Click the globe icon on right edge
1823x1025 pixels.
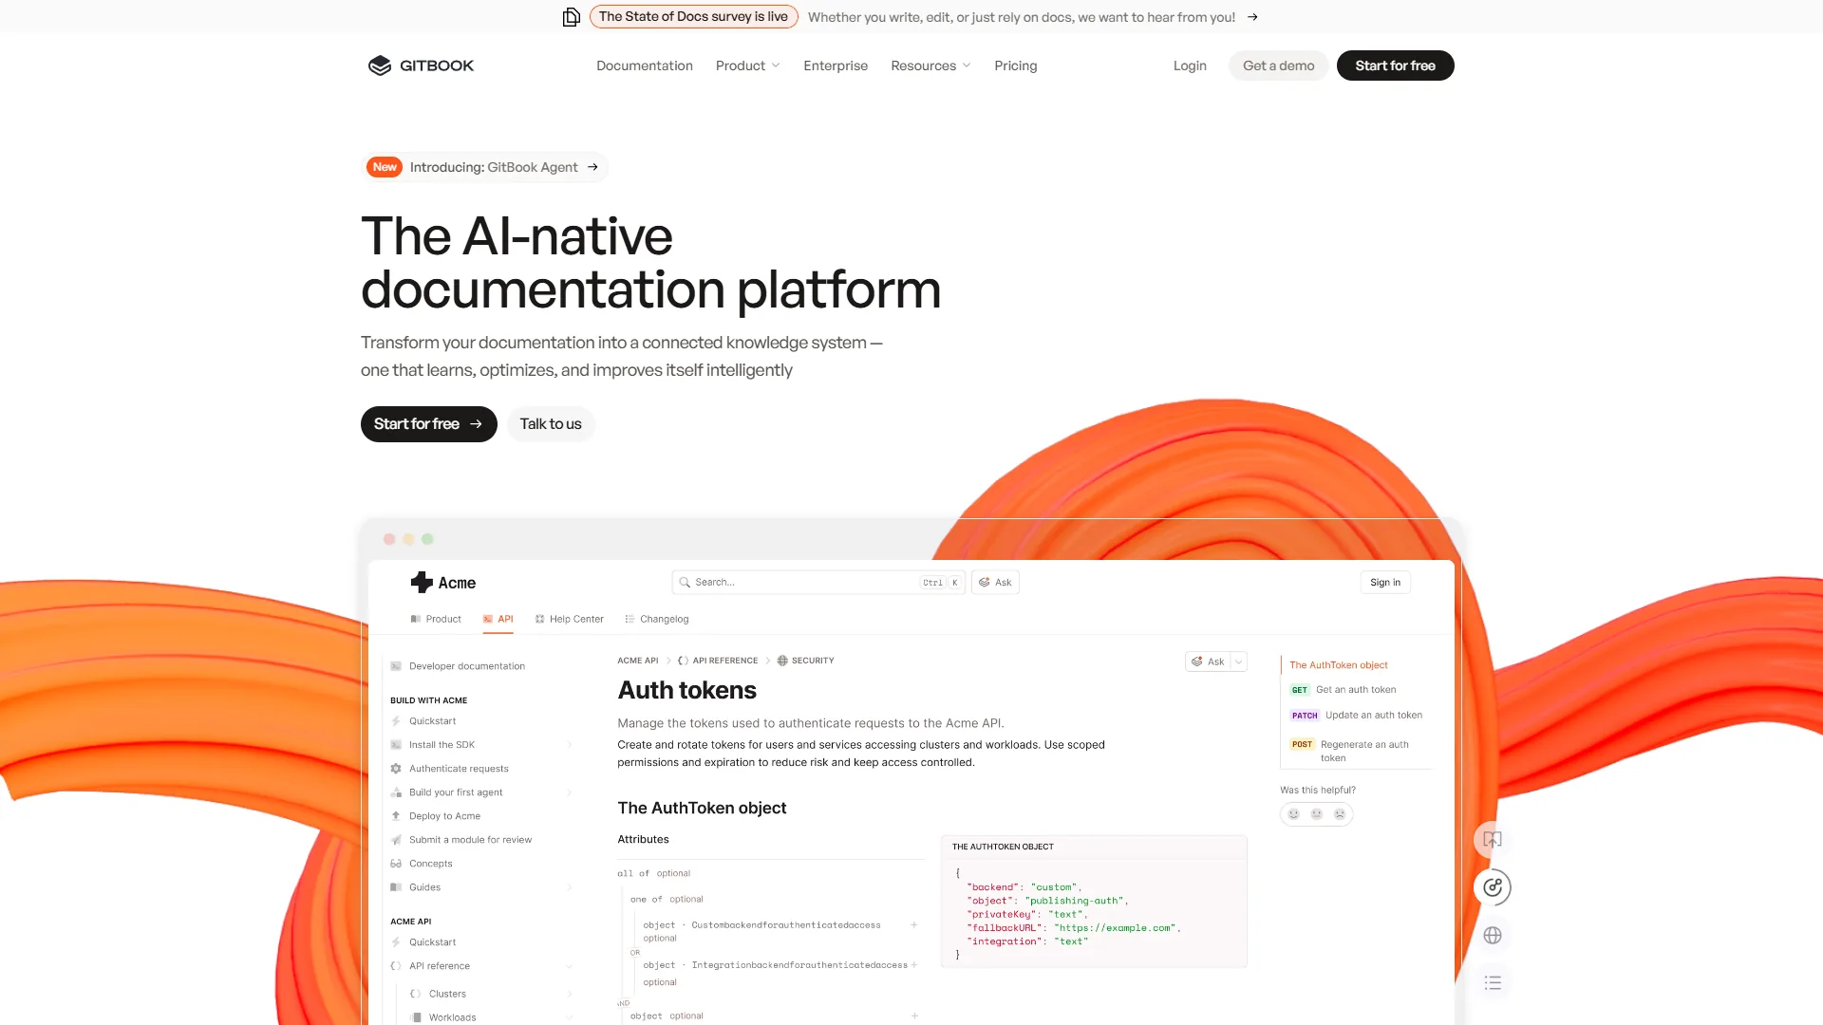coord(1493,935)
